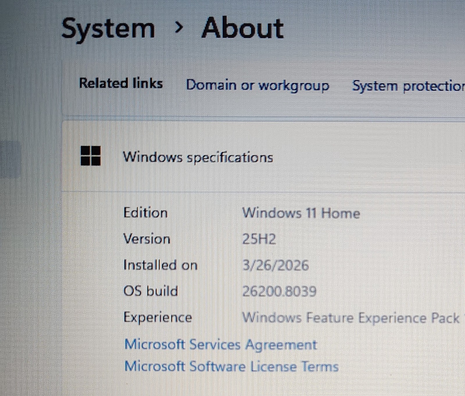Select the 25H2 version value
This screenshot has height=396, width=465.
pyautogui.click(x=259, y=239)
